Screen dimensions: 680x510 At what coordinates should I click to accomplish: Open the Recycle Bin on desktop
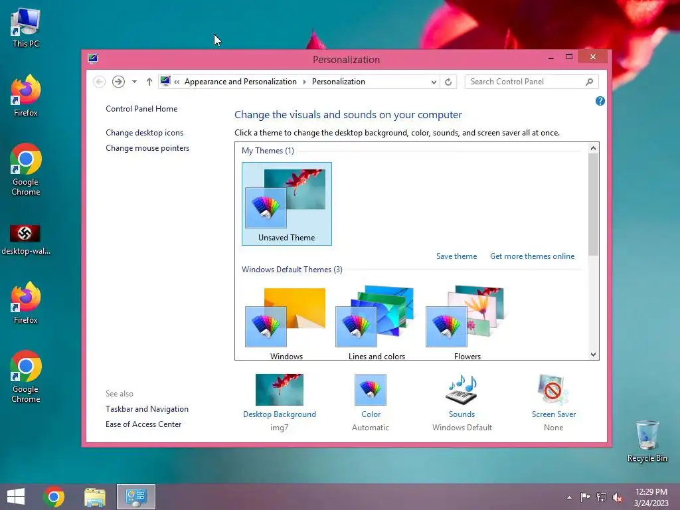click(x=647, y=441)
